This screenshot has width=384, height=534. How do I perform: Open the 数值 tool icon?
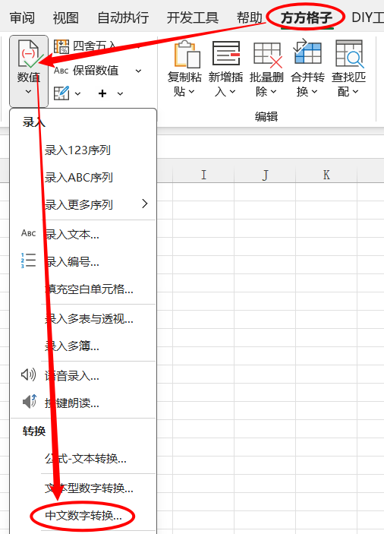tap(29, 54)
